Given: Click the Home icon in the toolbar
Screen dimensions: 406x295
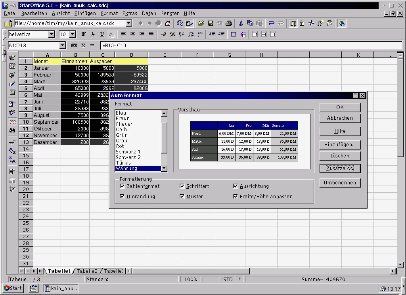Looking at the screenshot, I should [x=168, y=23].
